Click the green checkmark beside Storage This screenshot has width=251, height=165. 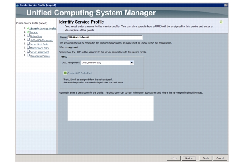(28, 32)
